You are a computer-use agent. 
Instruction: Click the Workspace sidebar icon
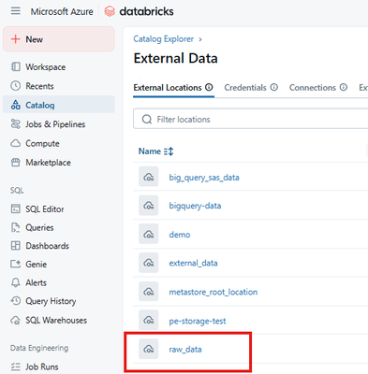tap(16, 67)
